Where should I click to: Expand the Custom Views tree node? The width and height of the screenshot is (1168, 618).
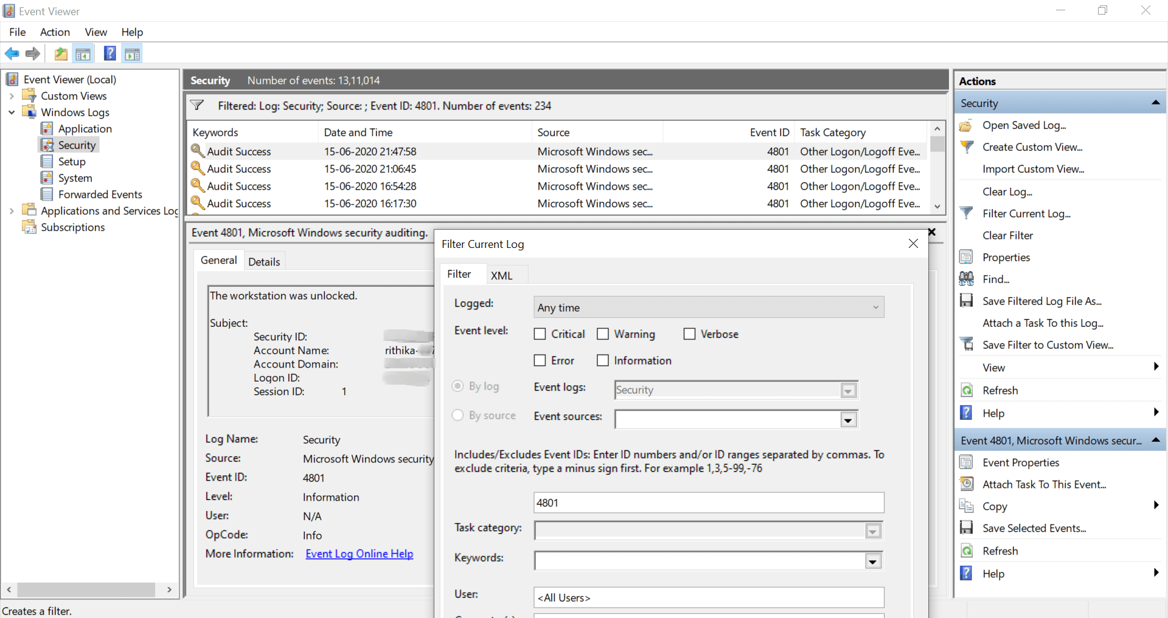(x=12, y=96)
